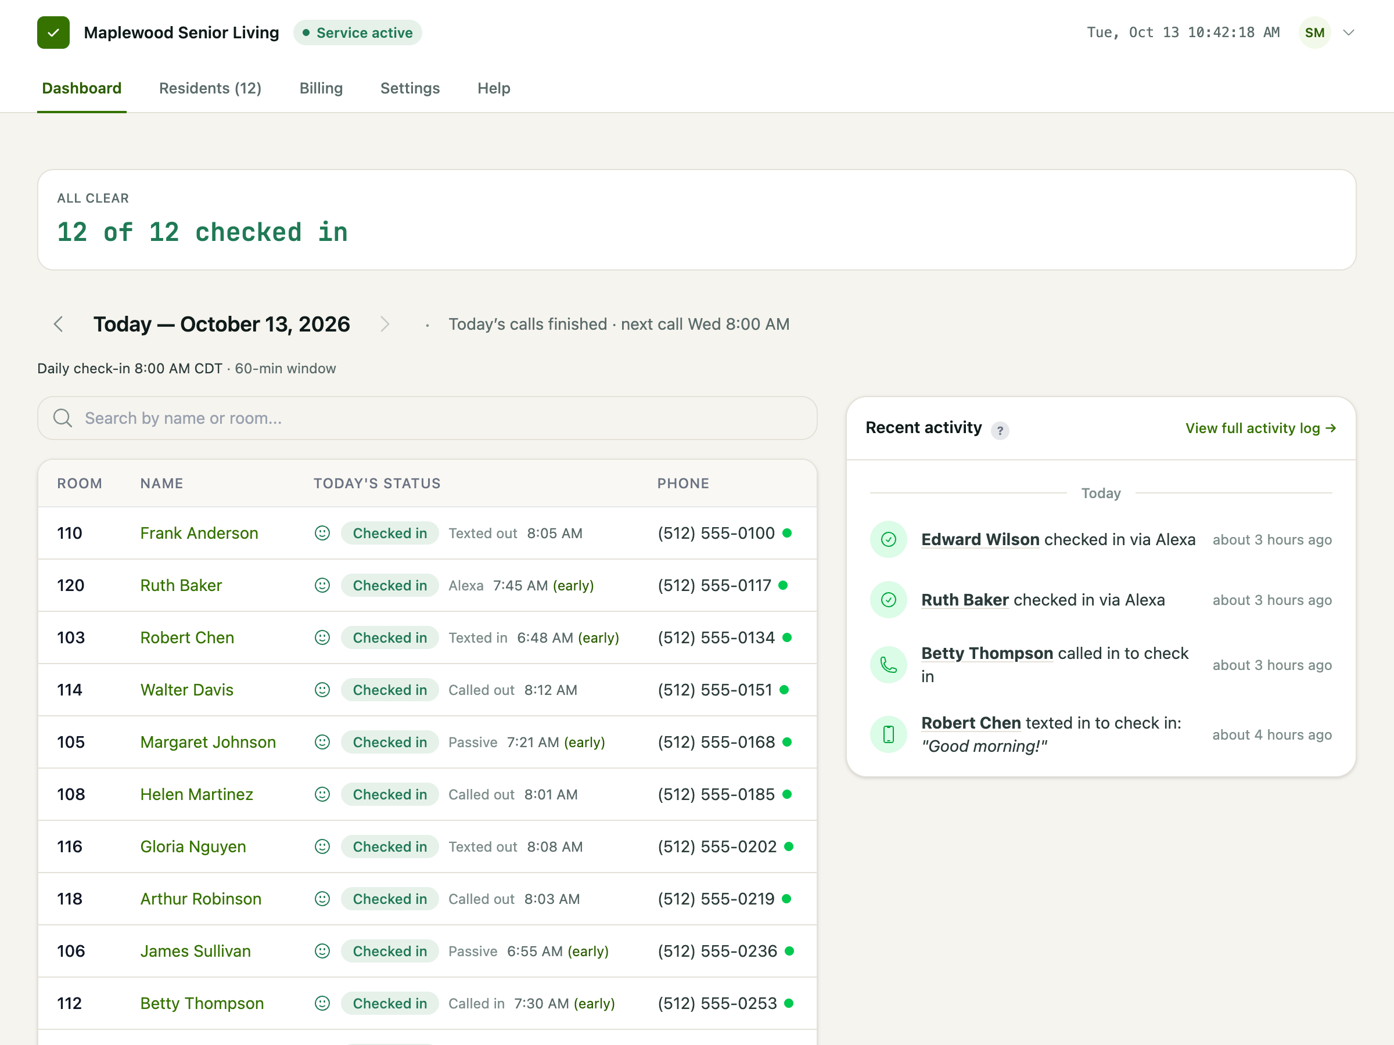Click the Maplewood green checkmark logo
The height and width of the screenshot is (1045, 1394).
(53, 33)
